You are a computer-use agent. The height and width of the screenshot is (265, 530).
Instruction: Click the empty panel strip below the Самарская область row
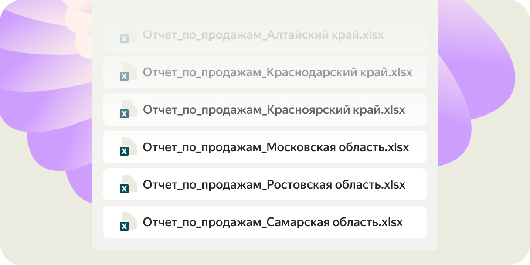[x=265, y=244]
